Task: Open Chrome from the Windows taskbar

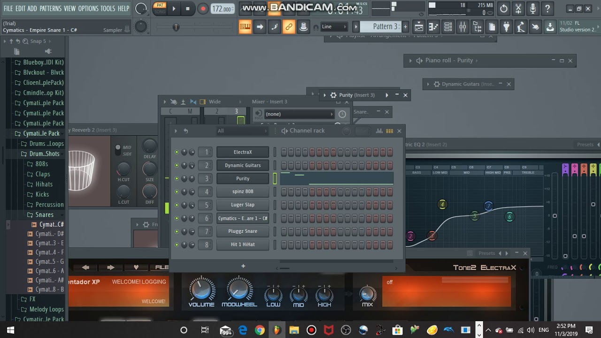Action: click(x=260, y=330)
